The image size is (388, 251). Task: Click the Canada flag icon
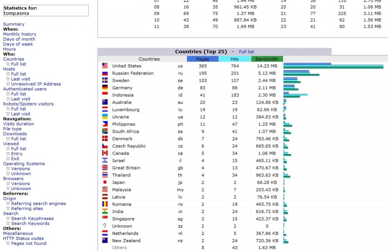(x=105, y=153)
